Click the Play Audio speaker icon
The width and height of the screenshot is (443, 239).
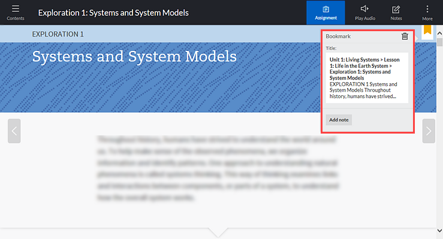click(x=364, y=9)
